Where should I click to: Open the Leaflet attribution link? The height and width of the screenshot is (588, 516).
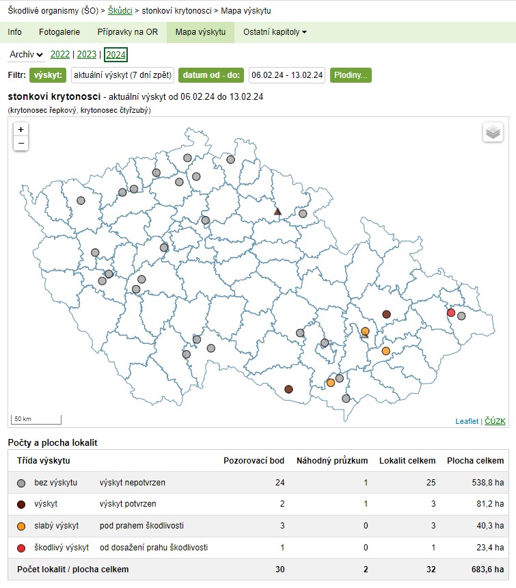point(467,421)
